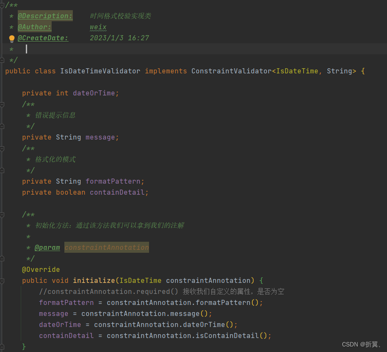The image size is (387, 352).
Task: Click the IsDateTime generic type argument
Action: coord(297,71)
